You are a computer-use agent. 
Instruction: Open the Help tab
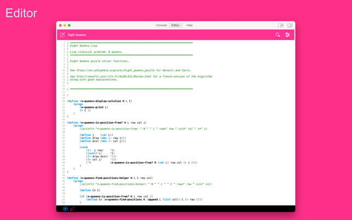pyautogui.click(x=189, y=25)
